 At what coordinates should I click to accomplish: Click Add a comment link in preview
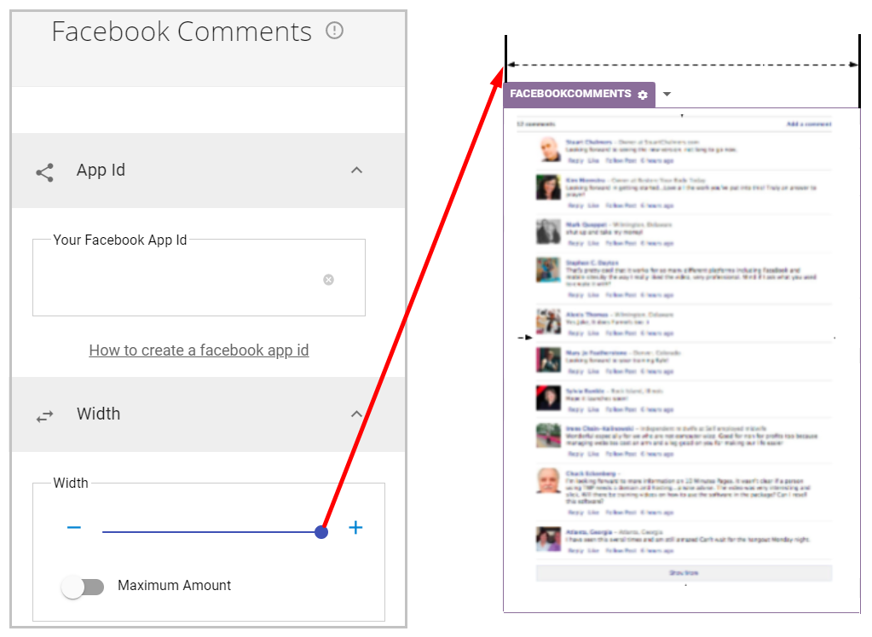click(809, 124)
